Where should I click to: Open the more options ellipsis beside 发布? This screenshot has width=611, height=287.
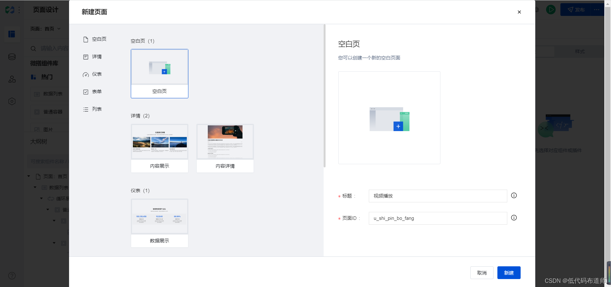click(597, 10)
